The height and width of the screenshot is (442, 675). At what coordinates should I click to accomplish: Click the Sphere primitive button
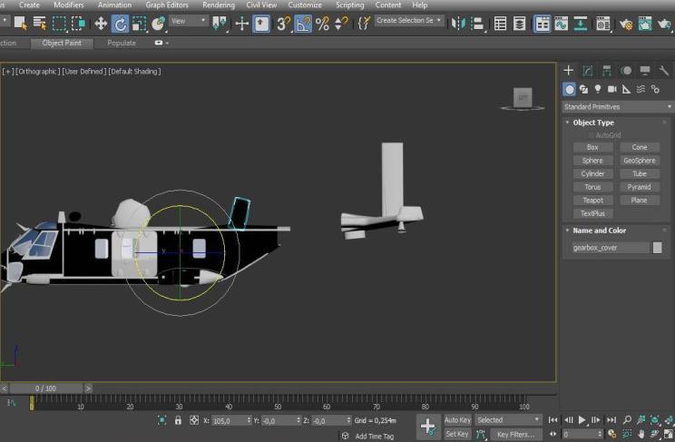592,161
